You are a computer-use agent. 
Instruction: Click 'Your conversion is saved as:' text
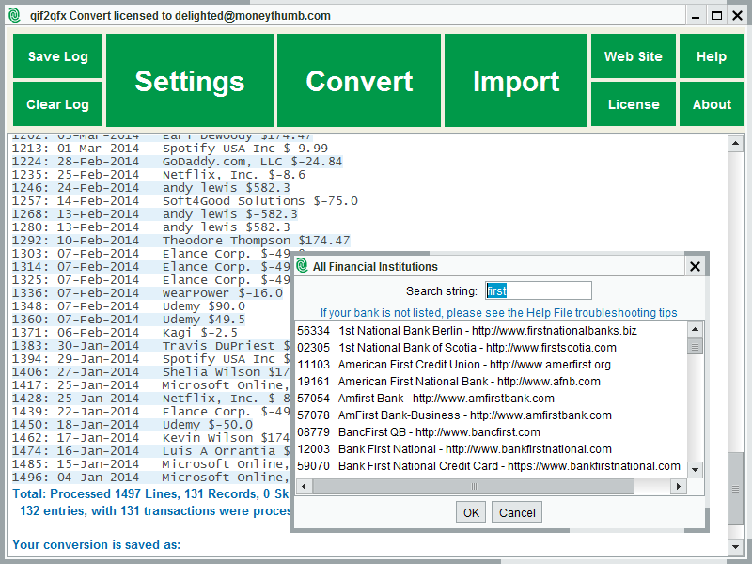97,545
